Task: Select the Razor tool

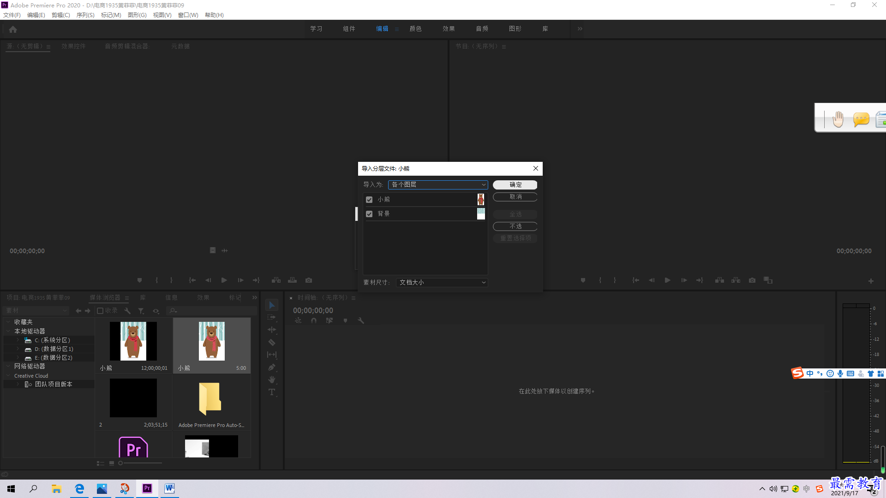Action: [272, 342]
